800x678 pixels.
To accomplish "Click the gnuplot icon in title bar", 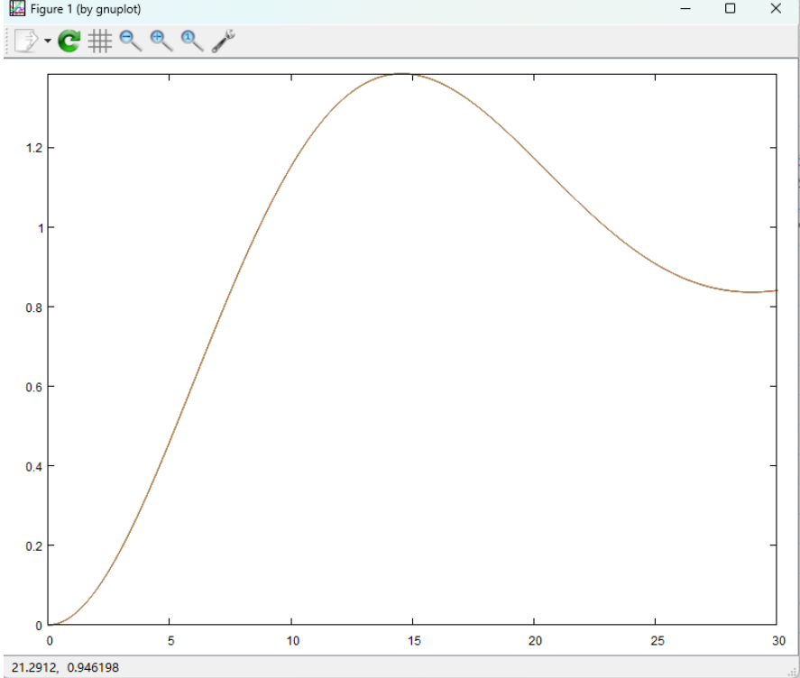I will point(15,9).
